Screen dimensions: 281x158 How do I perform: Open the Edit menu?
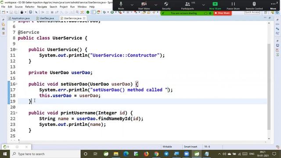coord(10,7)
